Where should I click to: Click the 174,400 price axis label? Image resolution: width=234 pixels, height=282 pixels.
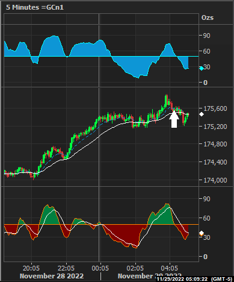coord(215,162)
